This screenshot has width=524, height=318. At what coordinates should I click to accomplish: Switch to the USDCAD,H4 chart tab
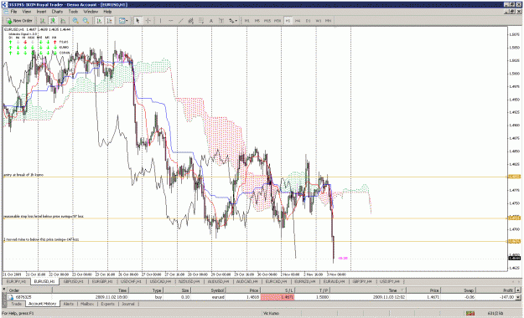coord(160,282)
